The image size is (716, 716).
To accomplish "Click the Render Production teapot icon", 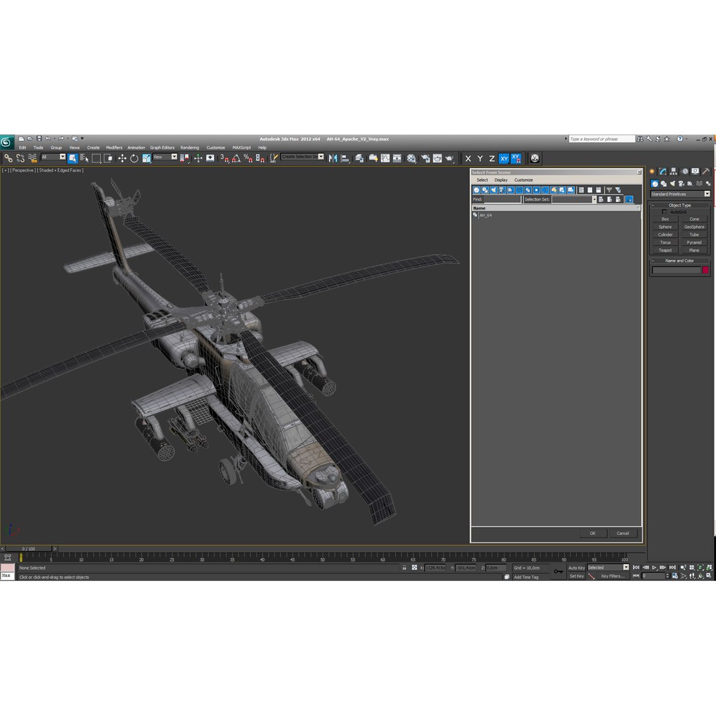I will tap(449, 158).
